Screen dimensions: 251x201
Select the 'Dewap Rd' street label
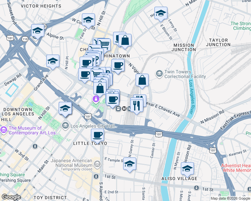tap(13, 80)
